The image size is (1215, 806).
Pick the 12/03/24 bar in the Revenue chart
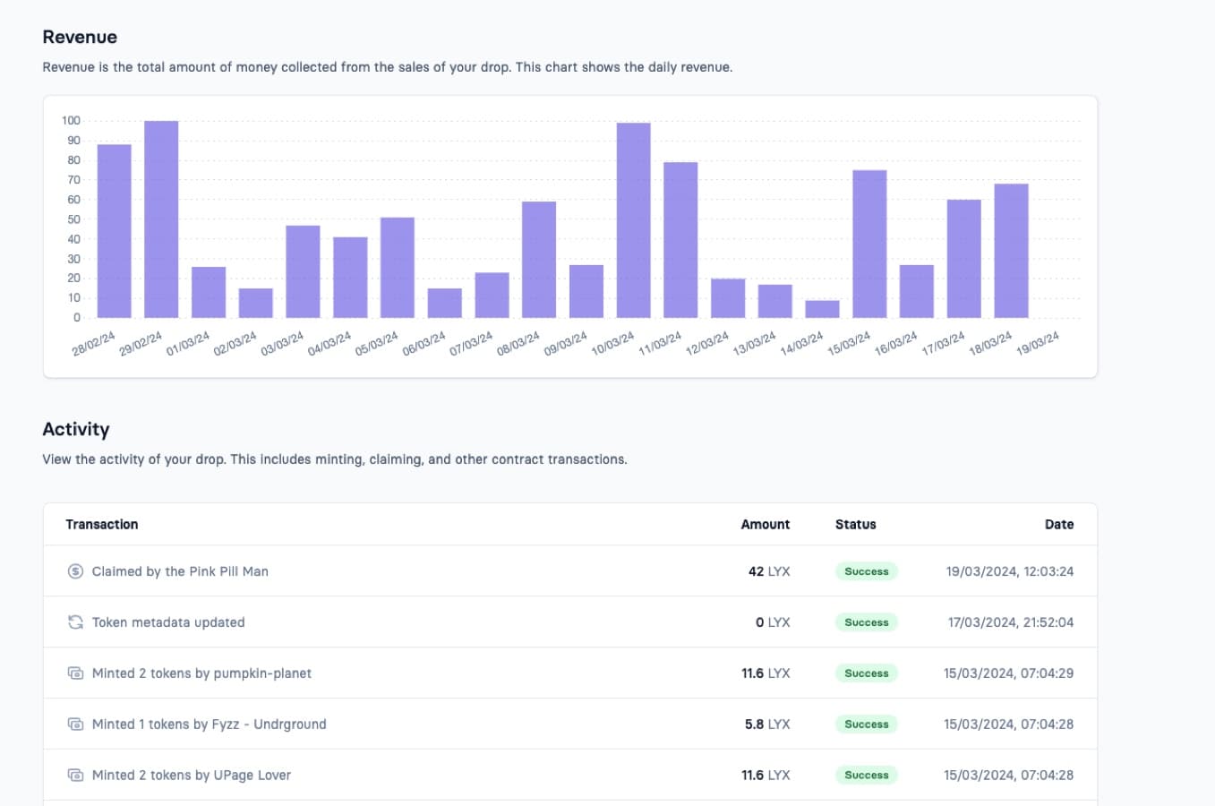pyautogui.click(x=728, y=298)
